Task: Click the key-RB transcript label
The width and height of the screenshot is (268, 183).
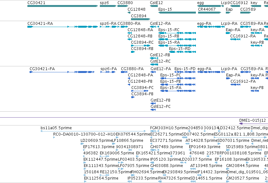Action: point(257,42)
